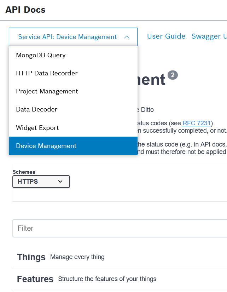Click the 'Manage every thing' description

click(77, 257)
